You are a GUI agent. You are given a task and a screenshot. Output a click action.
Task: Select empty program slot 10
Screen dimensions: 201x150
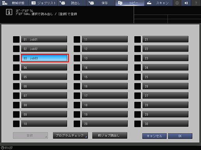click(x=44, y=124)
